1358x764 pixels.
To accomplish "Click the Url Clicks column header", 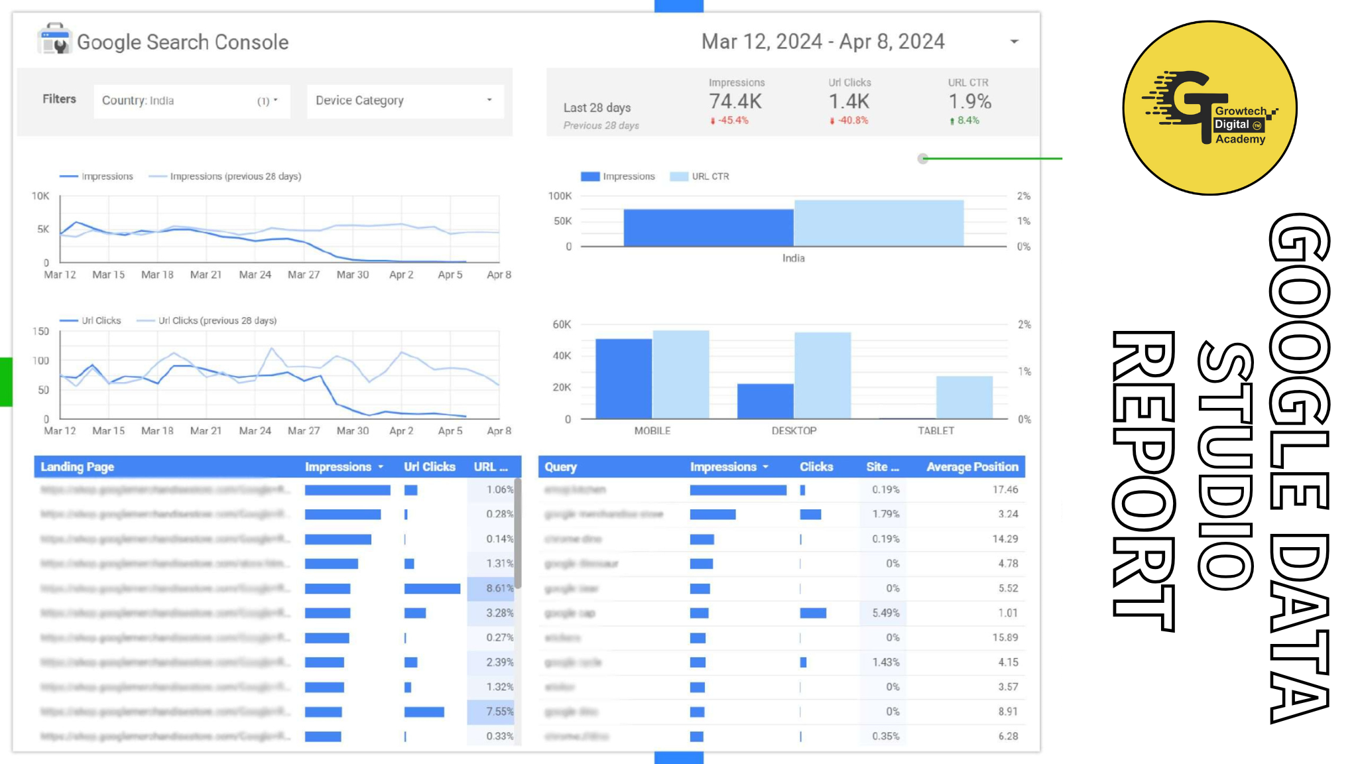I will tap(429, 467).
